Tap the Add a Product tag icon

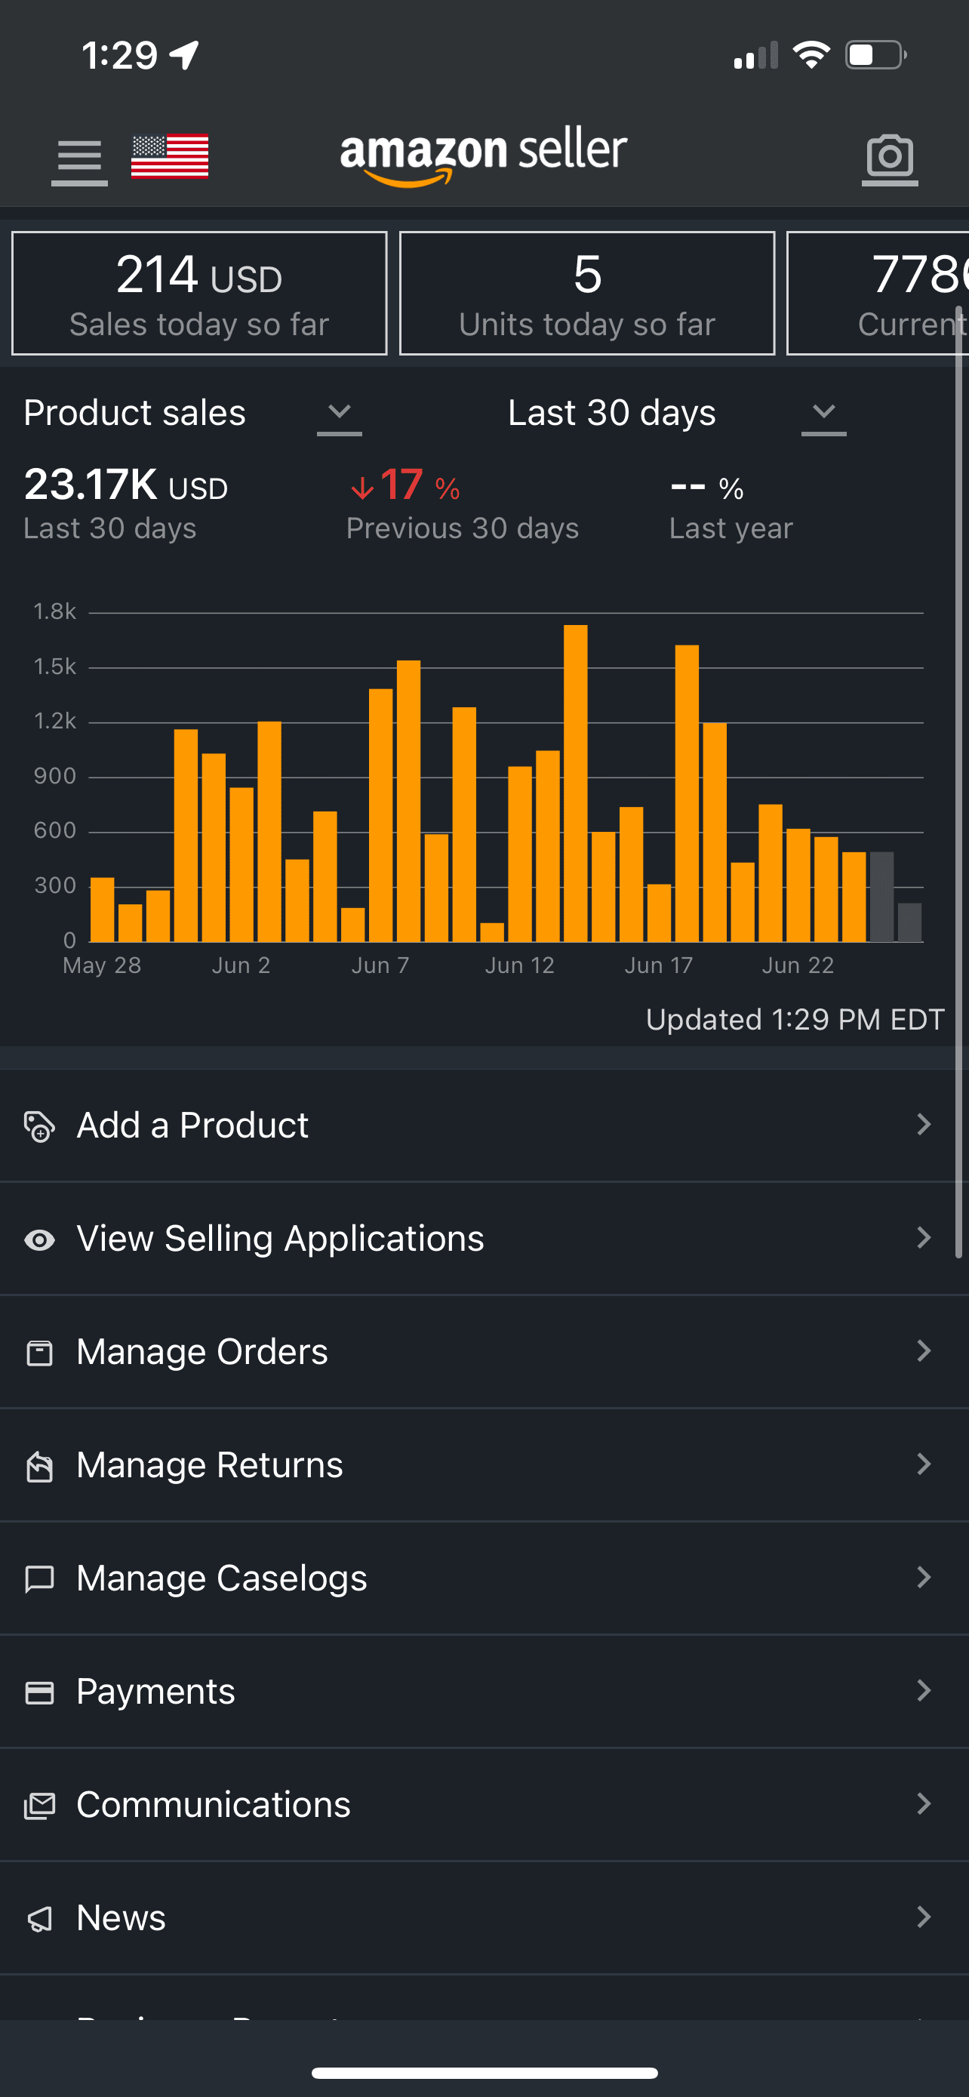click(39, 1127)
